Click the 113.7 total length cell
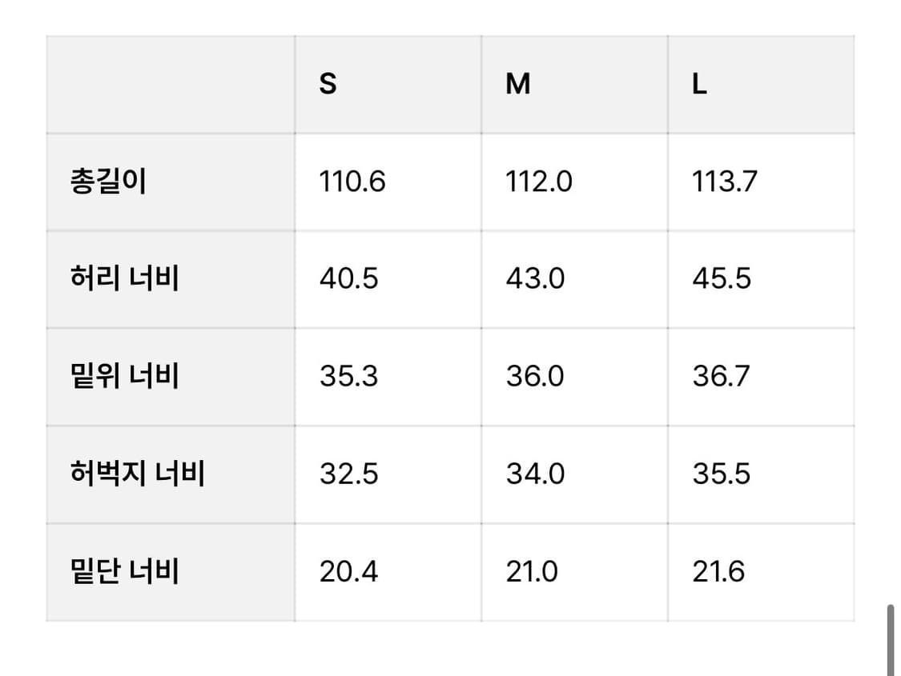901x676 pixels. click(725, 182)
